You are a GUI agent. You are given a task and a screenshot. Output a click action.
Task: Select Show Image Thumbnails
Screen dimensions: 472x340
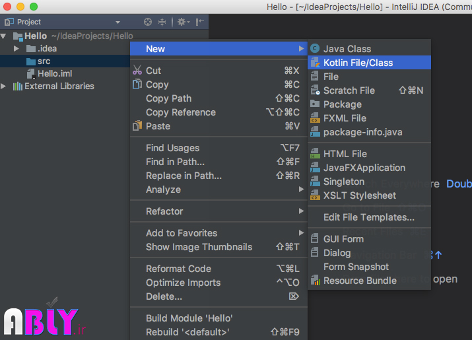point(219,247)
